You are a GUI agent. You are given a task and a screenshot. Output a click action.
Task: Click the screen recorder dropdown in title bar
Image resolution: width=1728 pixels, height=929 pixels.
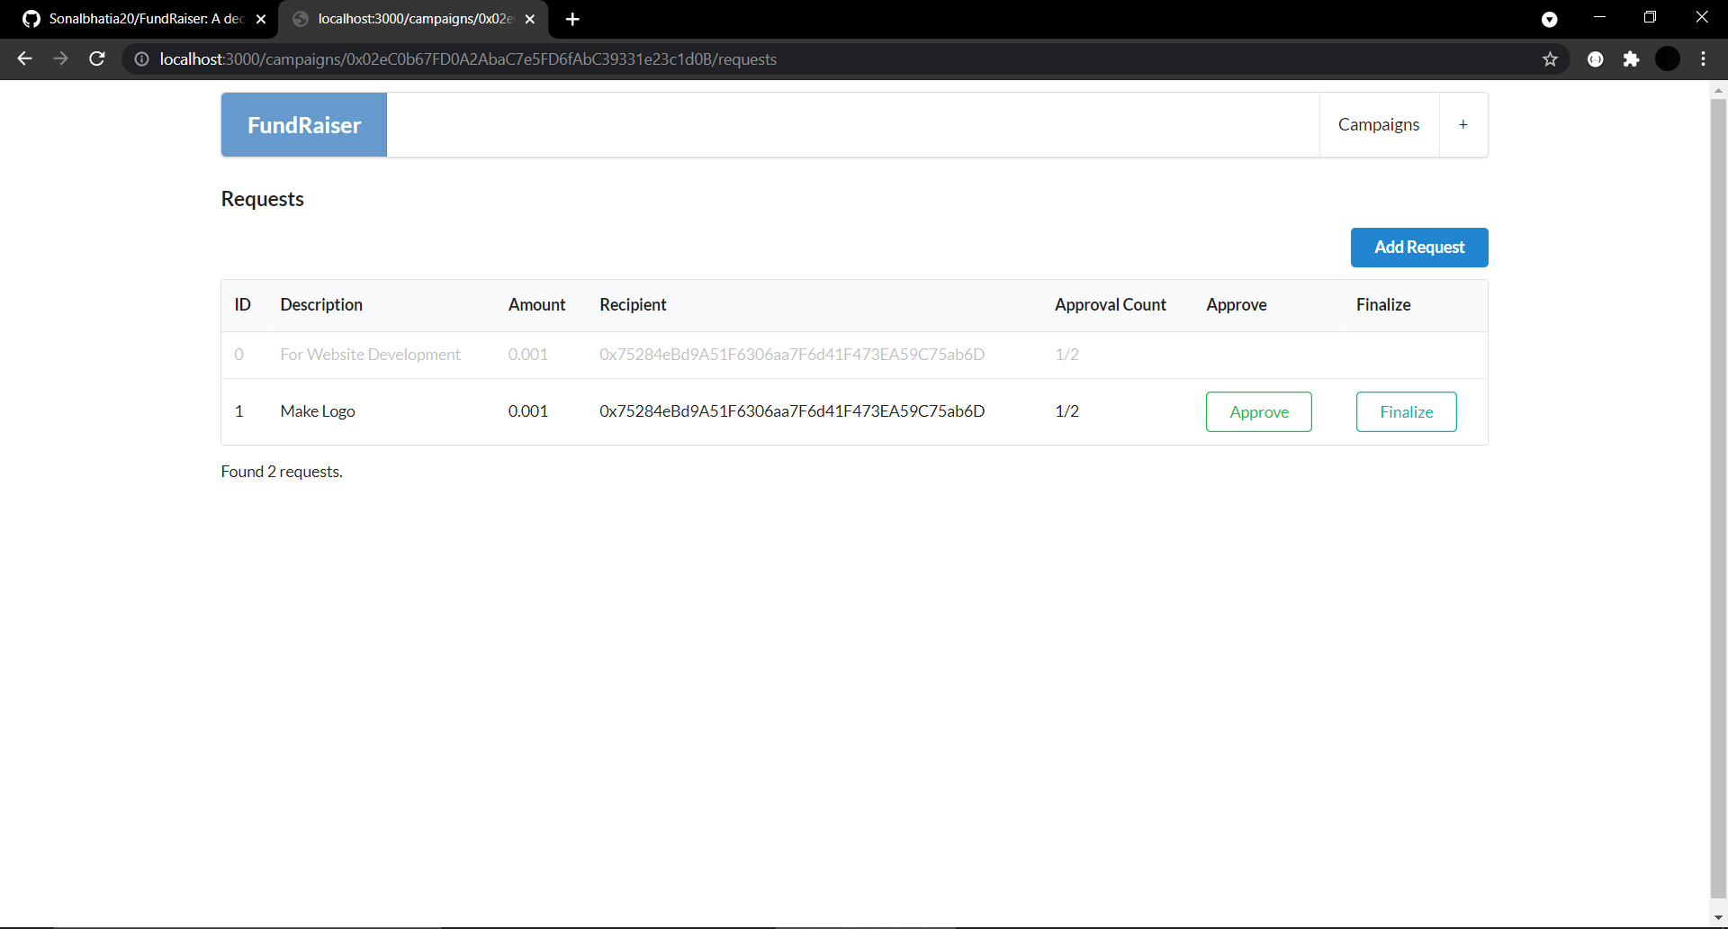pos(1550,19)
